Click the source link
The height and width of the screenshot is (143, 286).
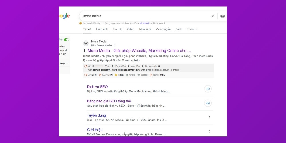click(144, 75)
